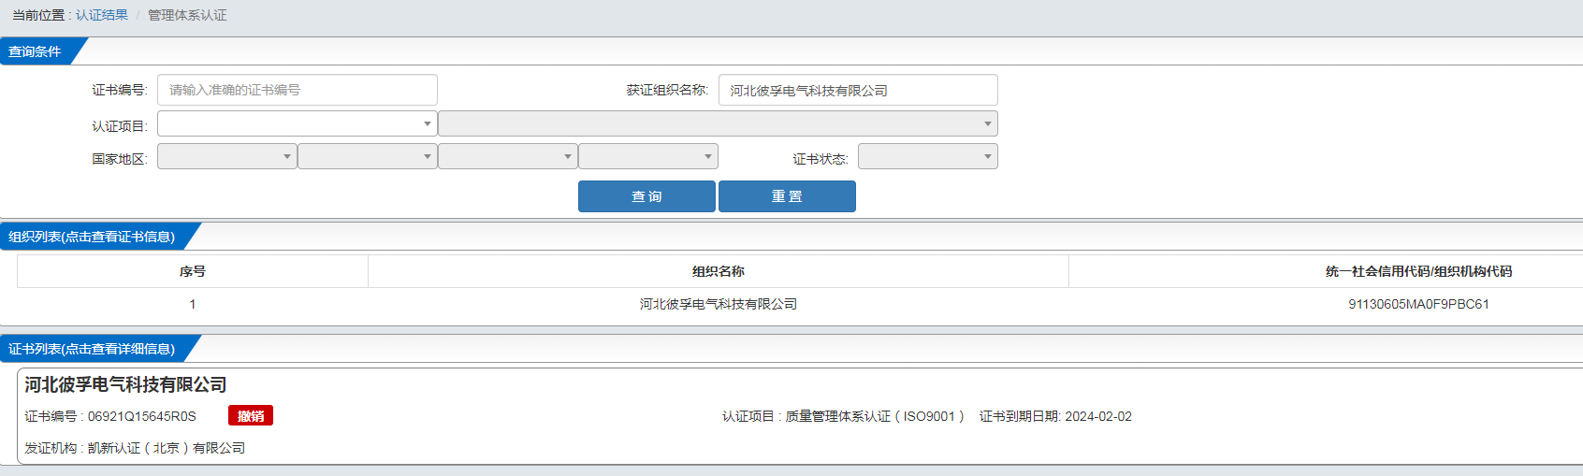Click the 认证结果 breadcrumb link

click(102, 15)
